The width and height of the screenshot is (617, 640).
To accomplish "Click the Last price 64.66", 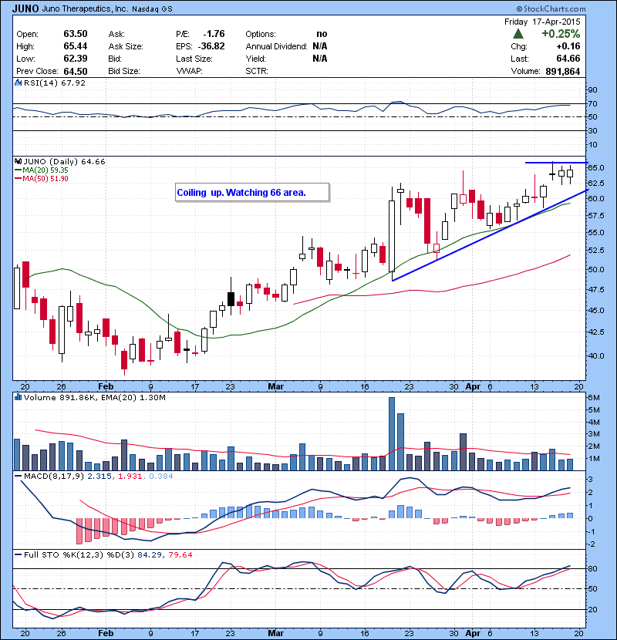I will click(x=568, y=59).
